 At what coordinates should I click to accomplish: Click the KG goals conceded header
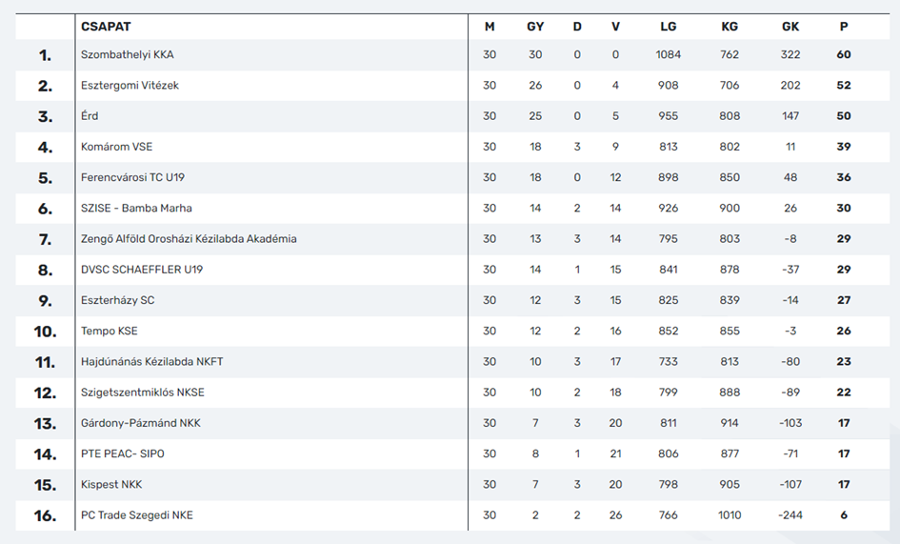click(x=730, y=27)
